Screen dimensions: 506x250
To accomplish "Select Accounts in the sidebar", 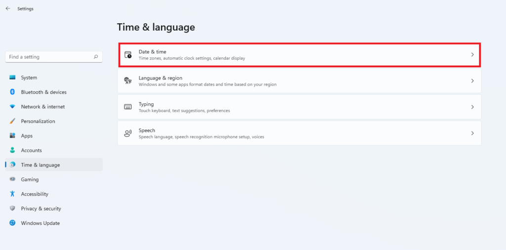I will coord(31,150).
